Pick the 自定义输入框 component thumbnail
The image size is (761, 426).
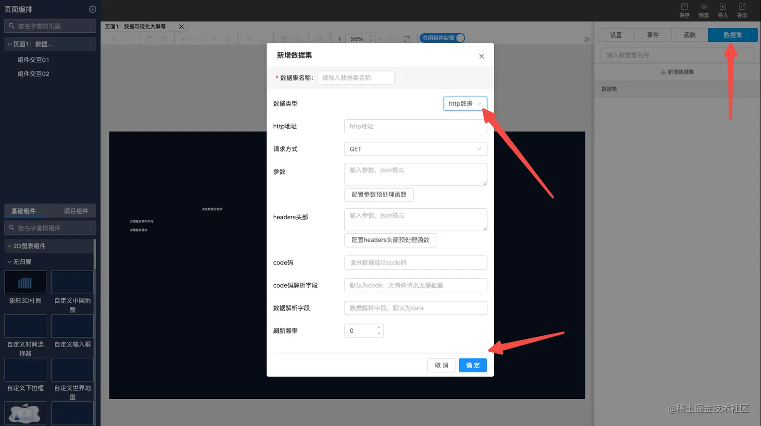tap(72, 326)
